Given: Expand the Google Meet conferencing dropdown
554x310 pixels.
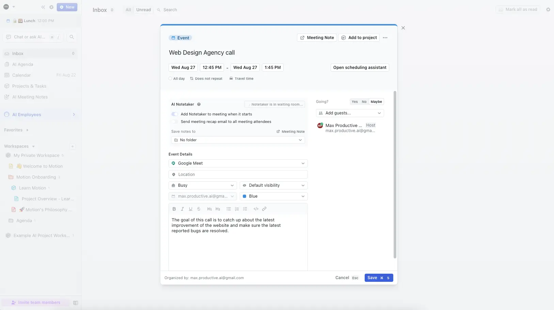Looking at the screenshot, I should click(x=238, y=163).
